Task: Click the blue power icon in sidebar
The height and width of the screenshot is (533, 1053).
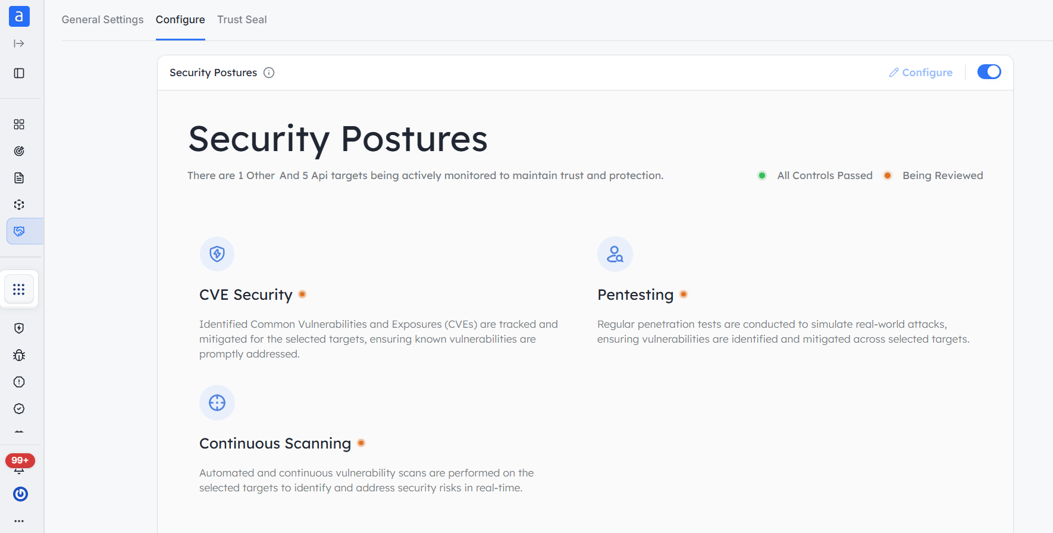Action: (x=20, y=494)
